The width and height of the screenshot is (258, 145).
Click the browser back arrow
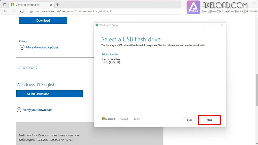coord(5,11)
